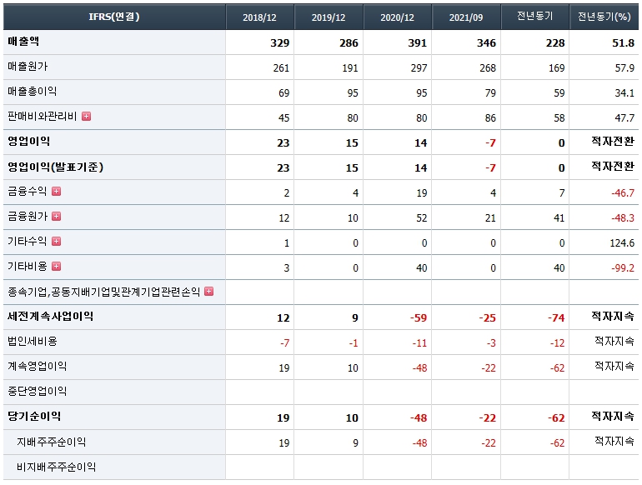Click 기타비용 change value -99.2
Screen dimensions: 642x485
[623, 267]
